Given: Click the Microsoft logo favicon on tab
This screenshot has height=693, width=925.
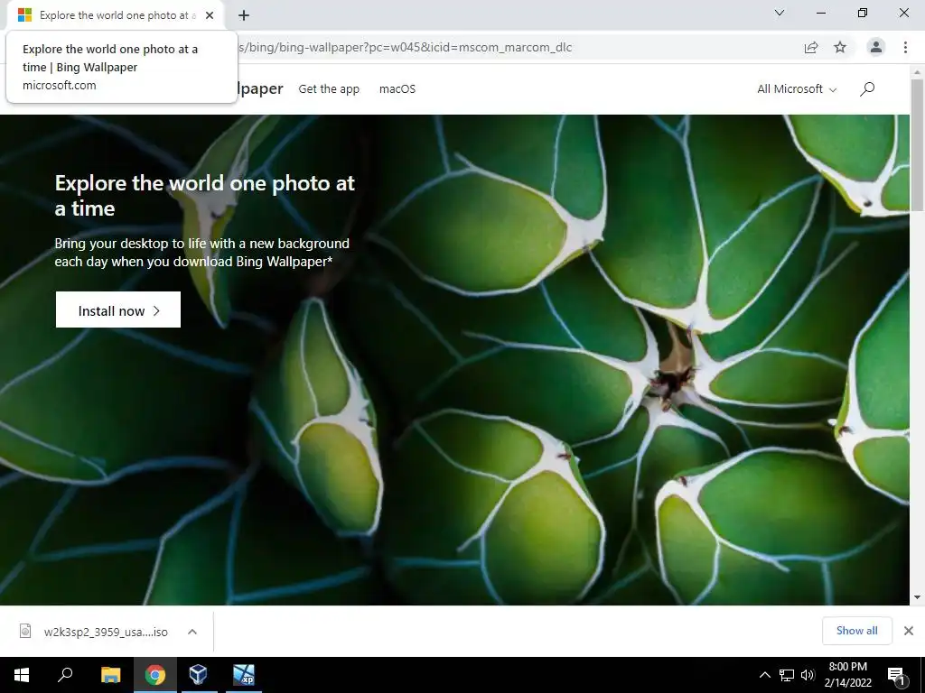Looking at the screenshot, I should coord(24,15).
